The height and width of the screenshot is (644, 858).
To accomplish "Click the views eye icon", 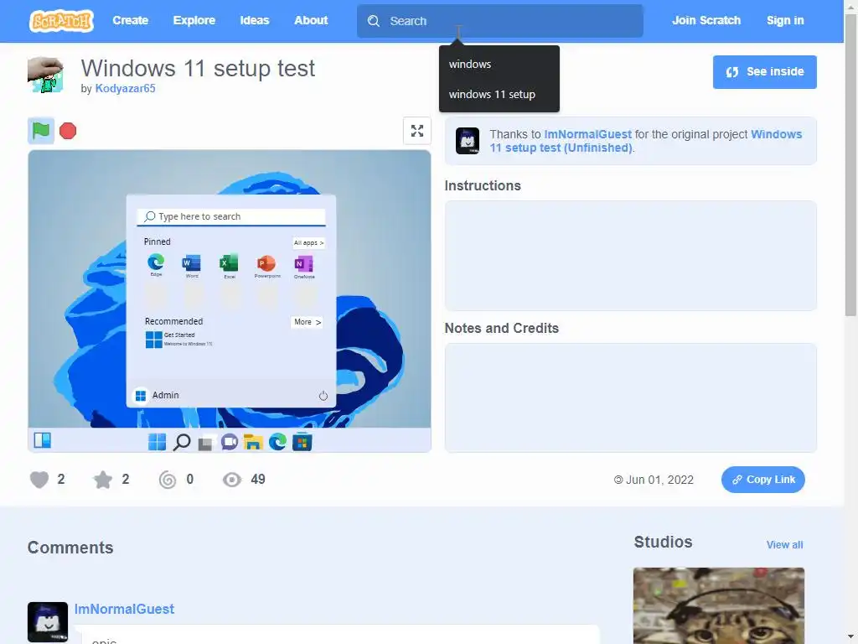I will pyautogui.click(x=232, y=480).
